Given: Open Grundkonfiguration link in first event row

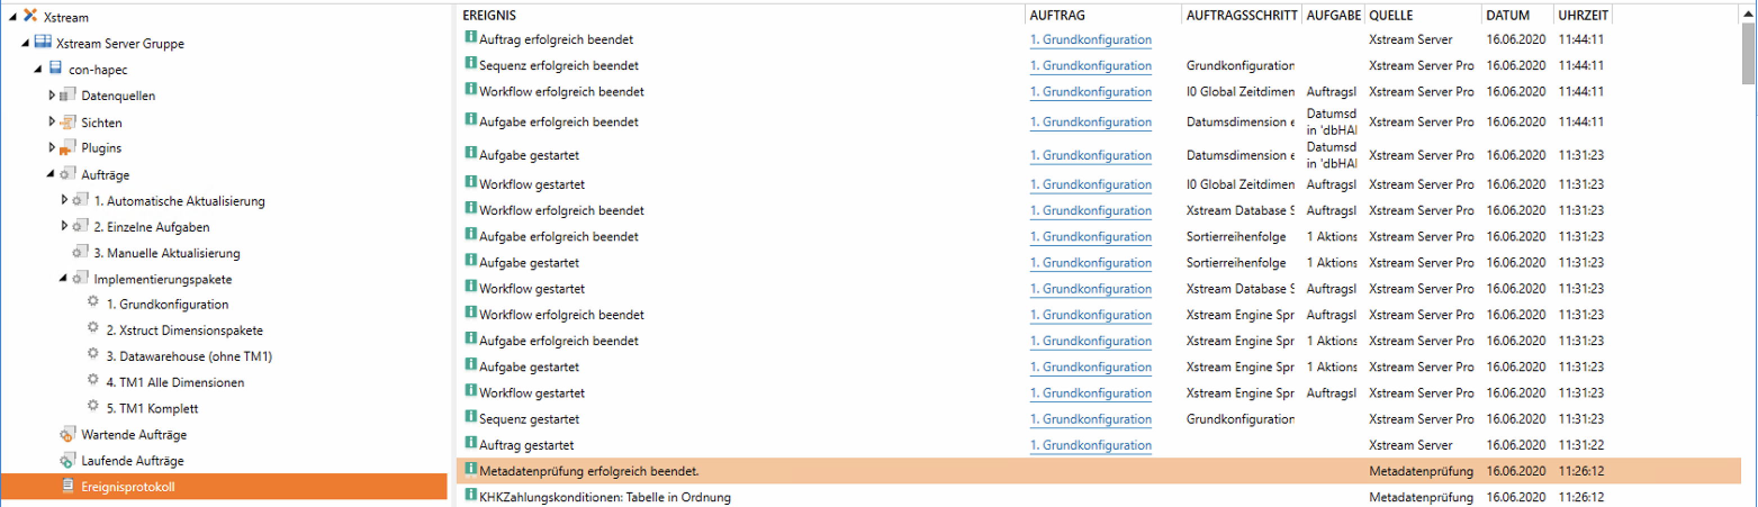Looking at the screenshot, I should pos(1090,39).
